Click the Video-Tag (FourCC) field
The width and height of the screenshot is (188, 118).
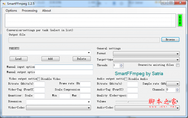(39, 90)
